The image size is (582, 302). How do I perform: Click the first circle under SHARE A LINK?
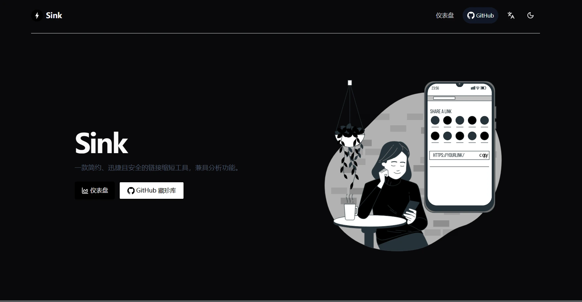click(435, 120)
